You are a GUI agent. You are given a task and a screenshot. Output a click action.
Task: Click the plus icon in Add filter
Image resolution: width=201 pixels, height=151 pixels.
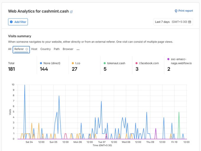coord(11,22)
